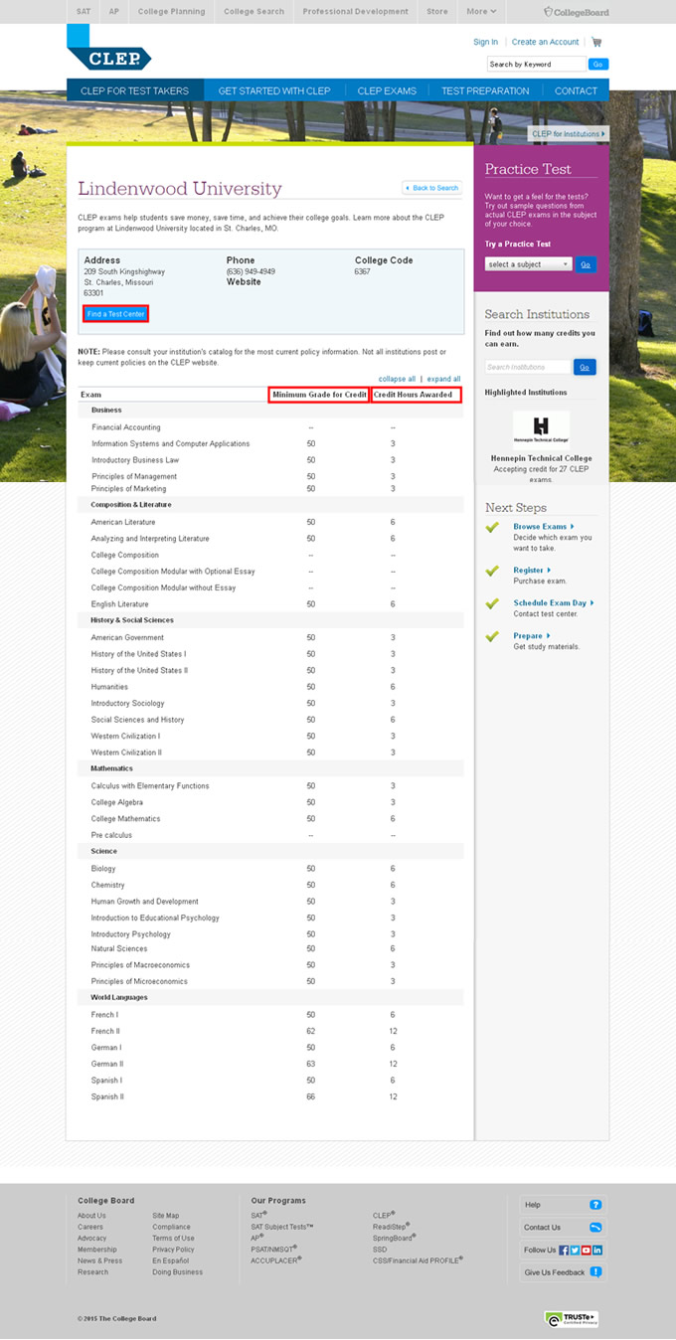Click Go beside Practice Test subject dropdown
The height and width of the screenshot is (1340, 676).
tap(586, 264)
